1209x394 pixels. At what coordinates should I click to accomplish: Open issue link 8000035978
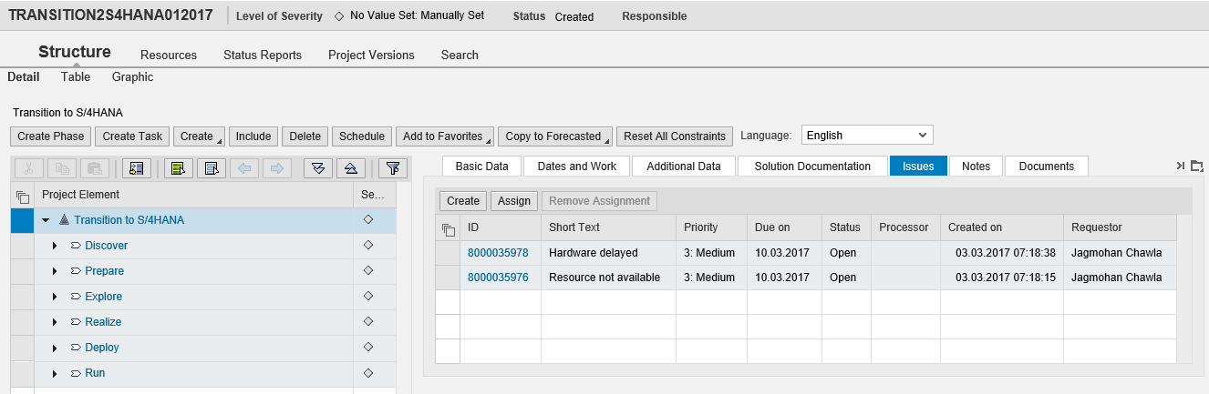tap(498, 253)
